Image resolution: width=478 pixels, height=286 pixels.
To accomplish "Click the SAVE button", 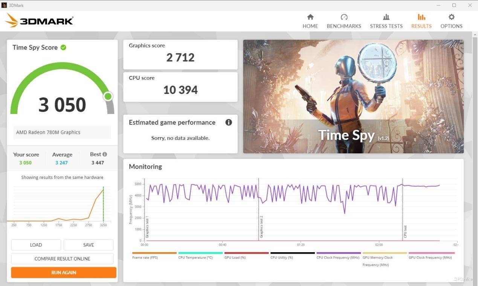I will [x=89, y=245].
